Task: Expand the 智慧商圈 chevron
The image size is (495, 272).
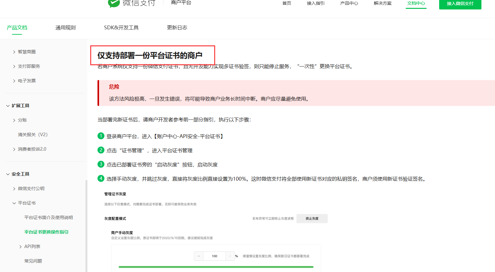Action: coord(14,52)
